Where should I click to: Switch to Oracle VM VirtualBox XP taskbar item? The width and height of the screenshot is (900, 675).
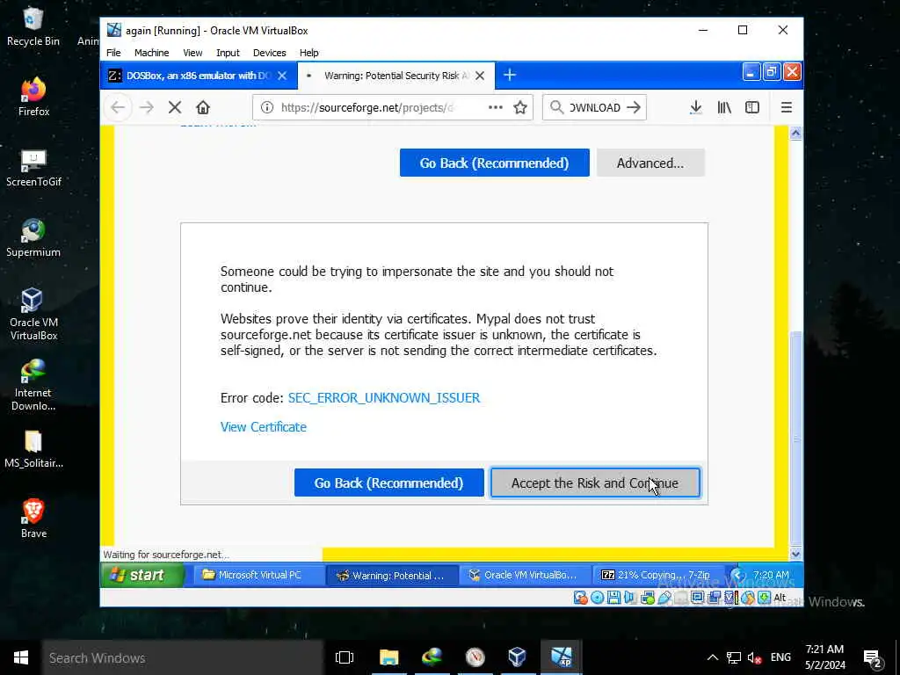point(525,575)
